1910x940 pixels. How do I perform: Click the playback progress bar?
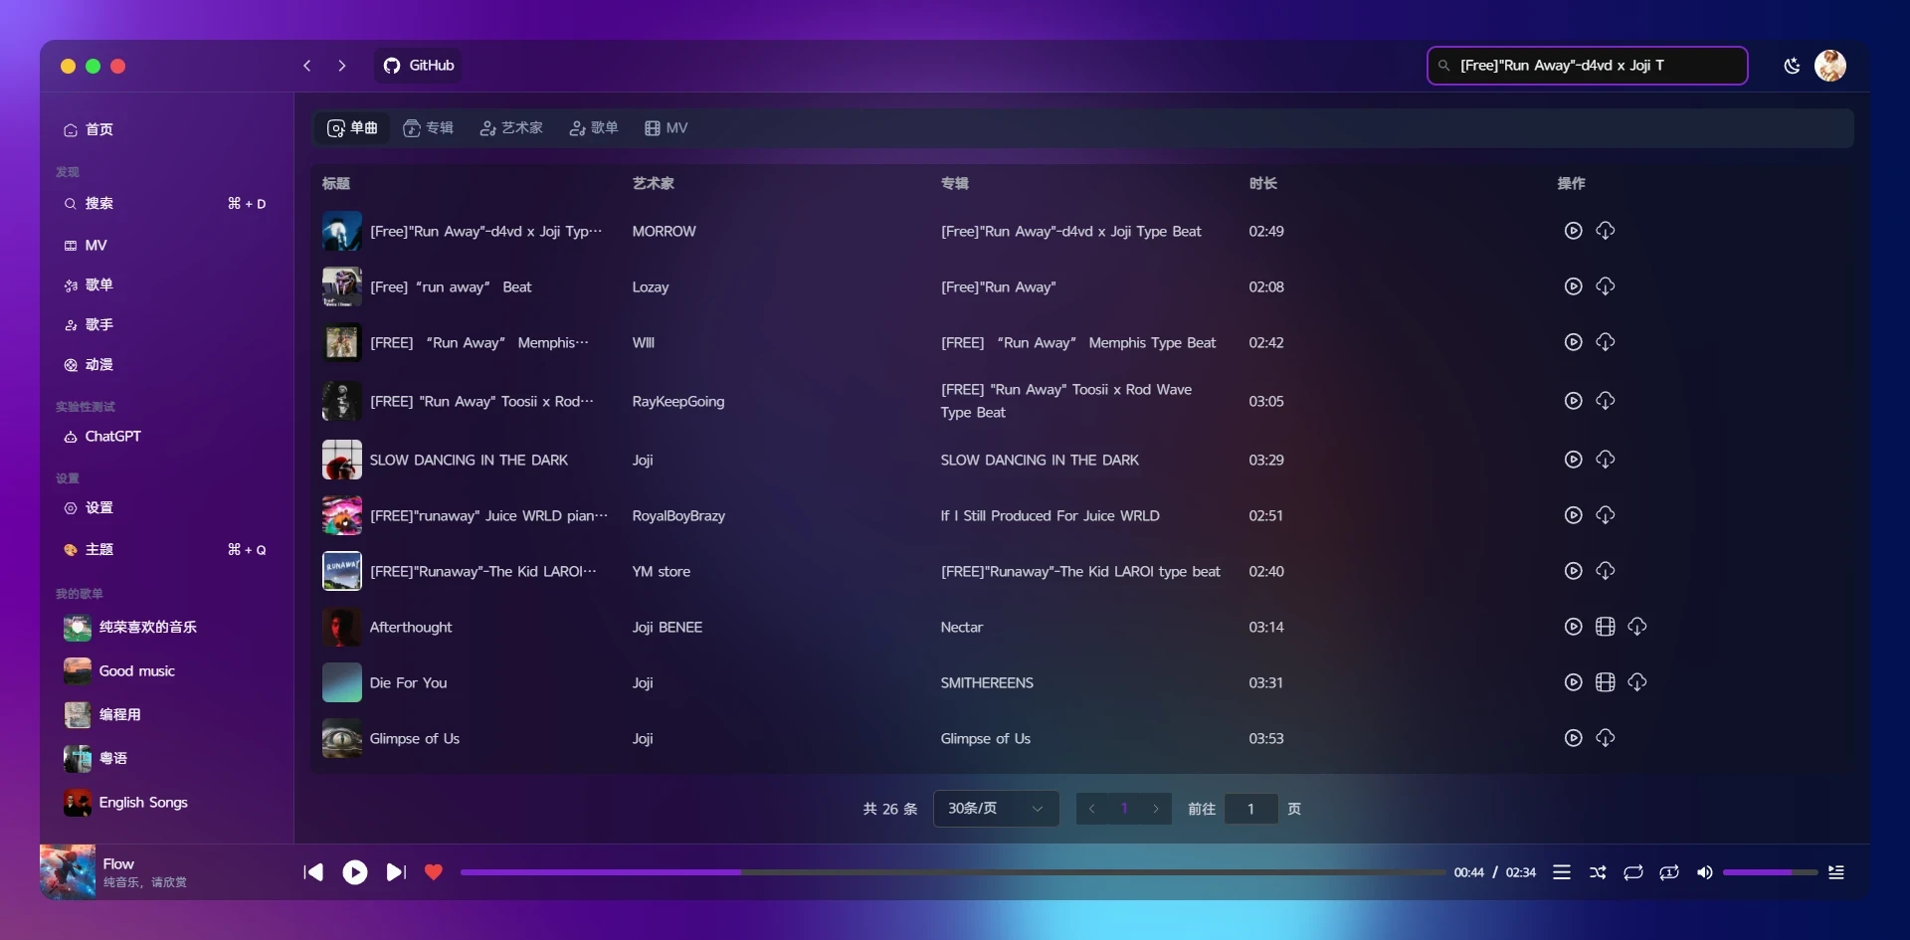953,872
